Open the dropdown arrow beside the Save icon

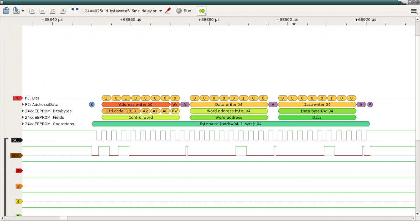point(23,11)
